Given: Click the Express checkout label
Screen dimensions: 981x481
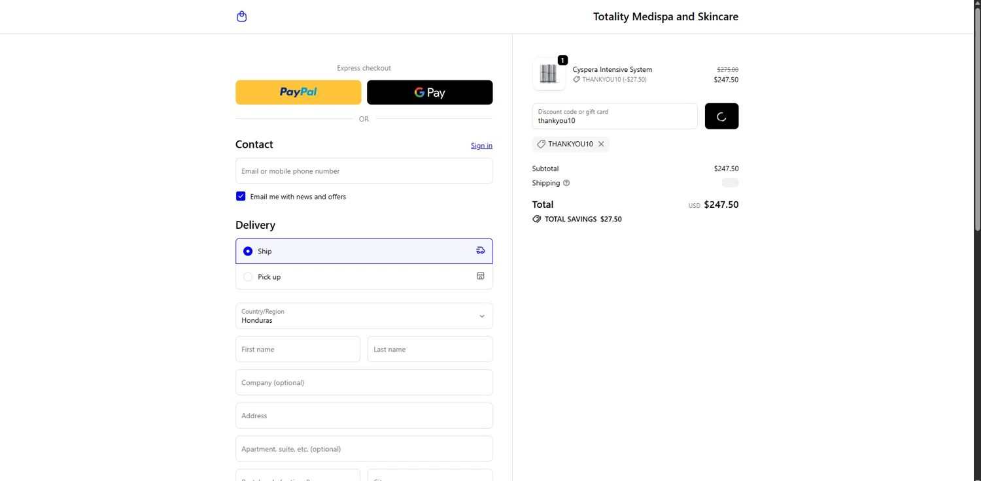Looking at the screenshot, I should pos(364,68).
